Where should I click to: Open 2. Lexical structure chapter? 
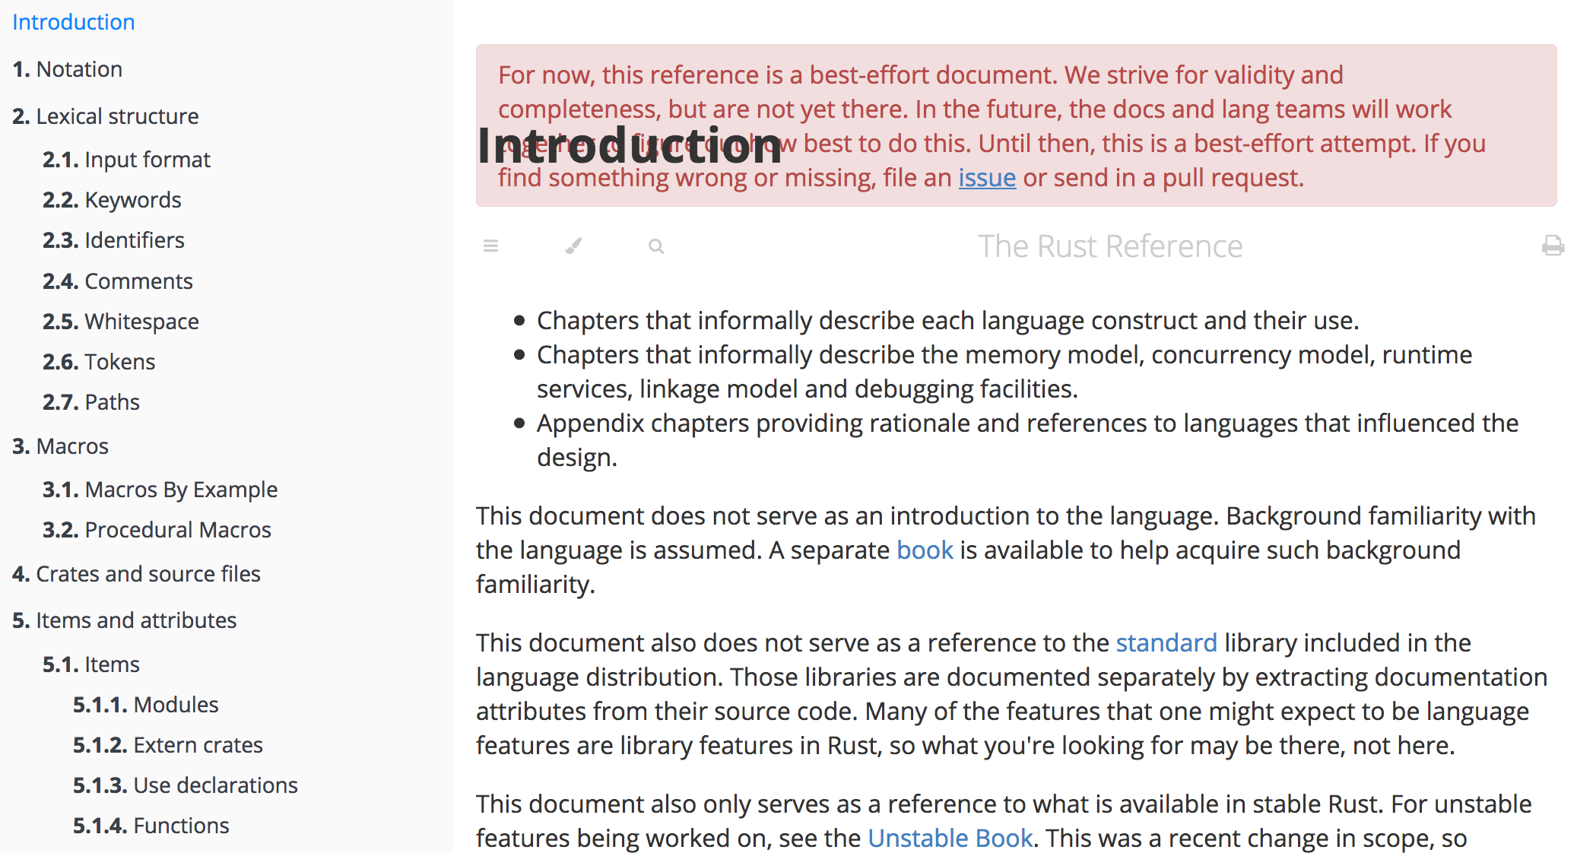click(x=106, y=116)
